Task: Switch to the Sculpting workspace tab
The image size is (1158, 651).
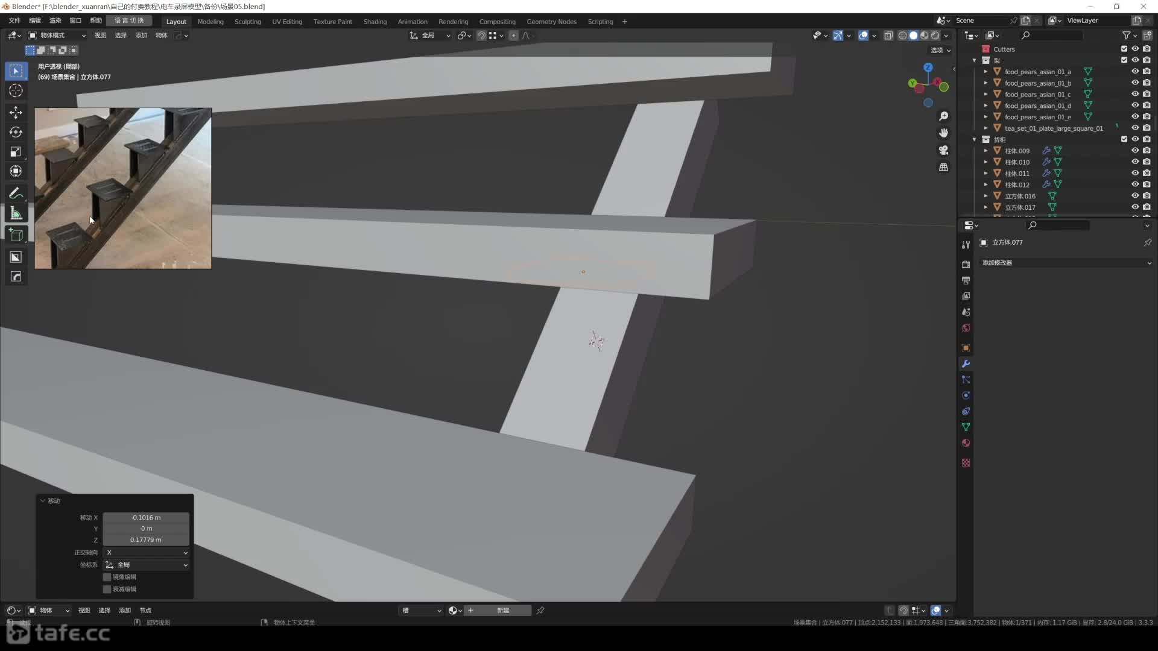Action: click(x=248, y=22)
